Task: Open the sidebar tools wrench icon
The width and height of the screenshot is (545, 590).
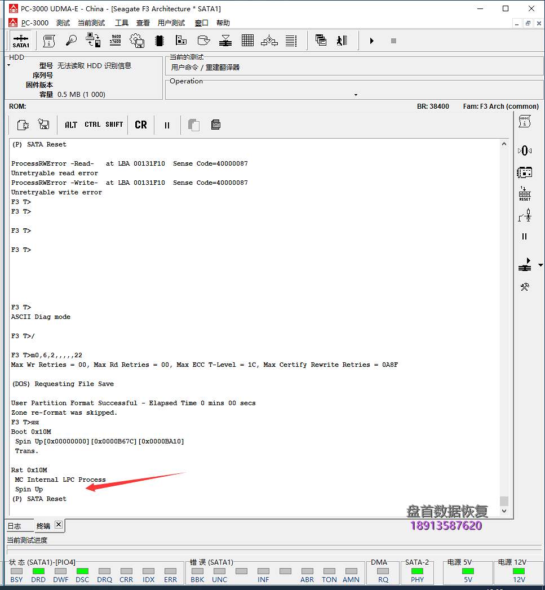Action: point(525,287)
